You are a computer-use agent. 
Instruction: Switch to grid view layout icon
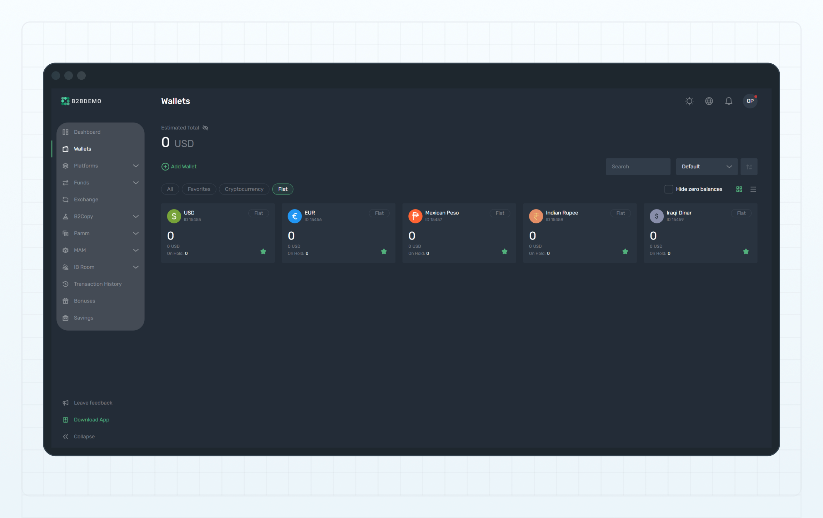739,189
